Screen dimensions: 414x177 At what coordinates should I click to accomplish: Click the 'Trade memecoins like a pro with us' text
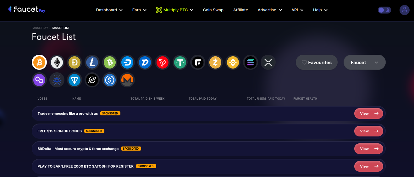tap(68, 113)
